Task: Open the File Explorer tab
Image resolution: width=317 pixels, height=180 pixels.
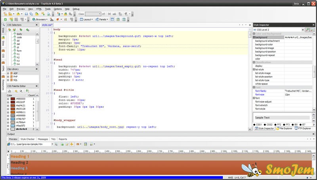Action: point(284,128)
